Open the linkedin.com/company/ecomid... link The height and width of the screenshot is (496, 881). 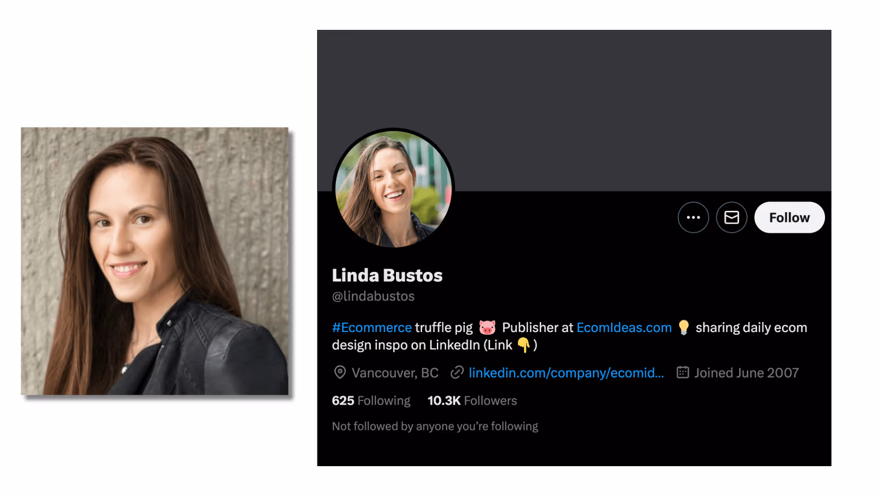[566, 372]
